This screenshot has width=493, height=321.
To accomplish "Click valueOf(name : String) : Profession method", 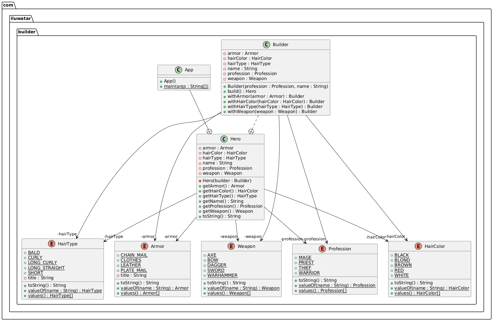I will 337,285.
